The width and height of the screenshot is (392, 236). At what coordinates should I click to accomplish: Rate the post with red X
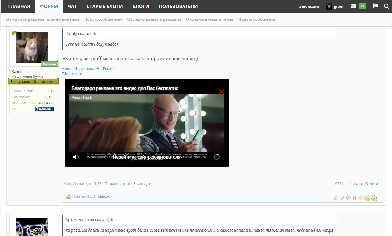355,198
